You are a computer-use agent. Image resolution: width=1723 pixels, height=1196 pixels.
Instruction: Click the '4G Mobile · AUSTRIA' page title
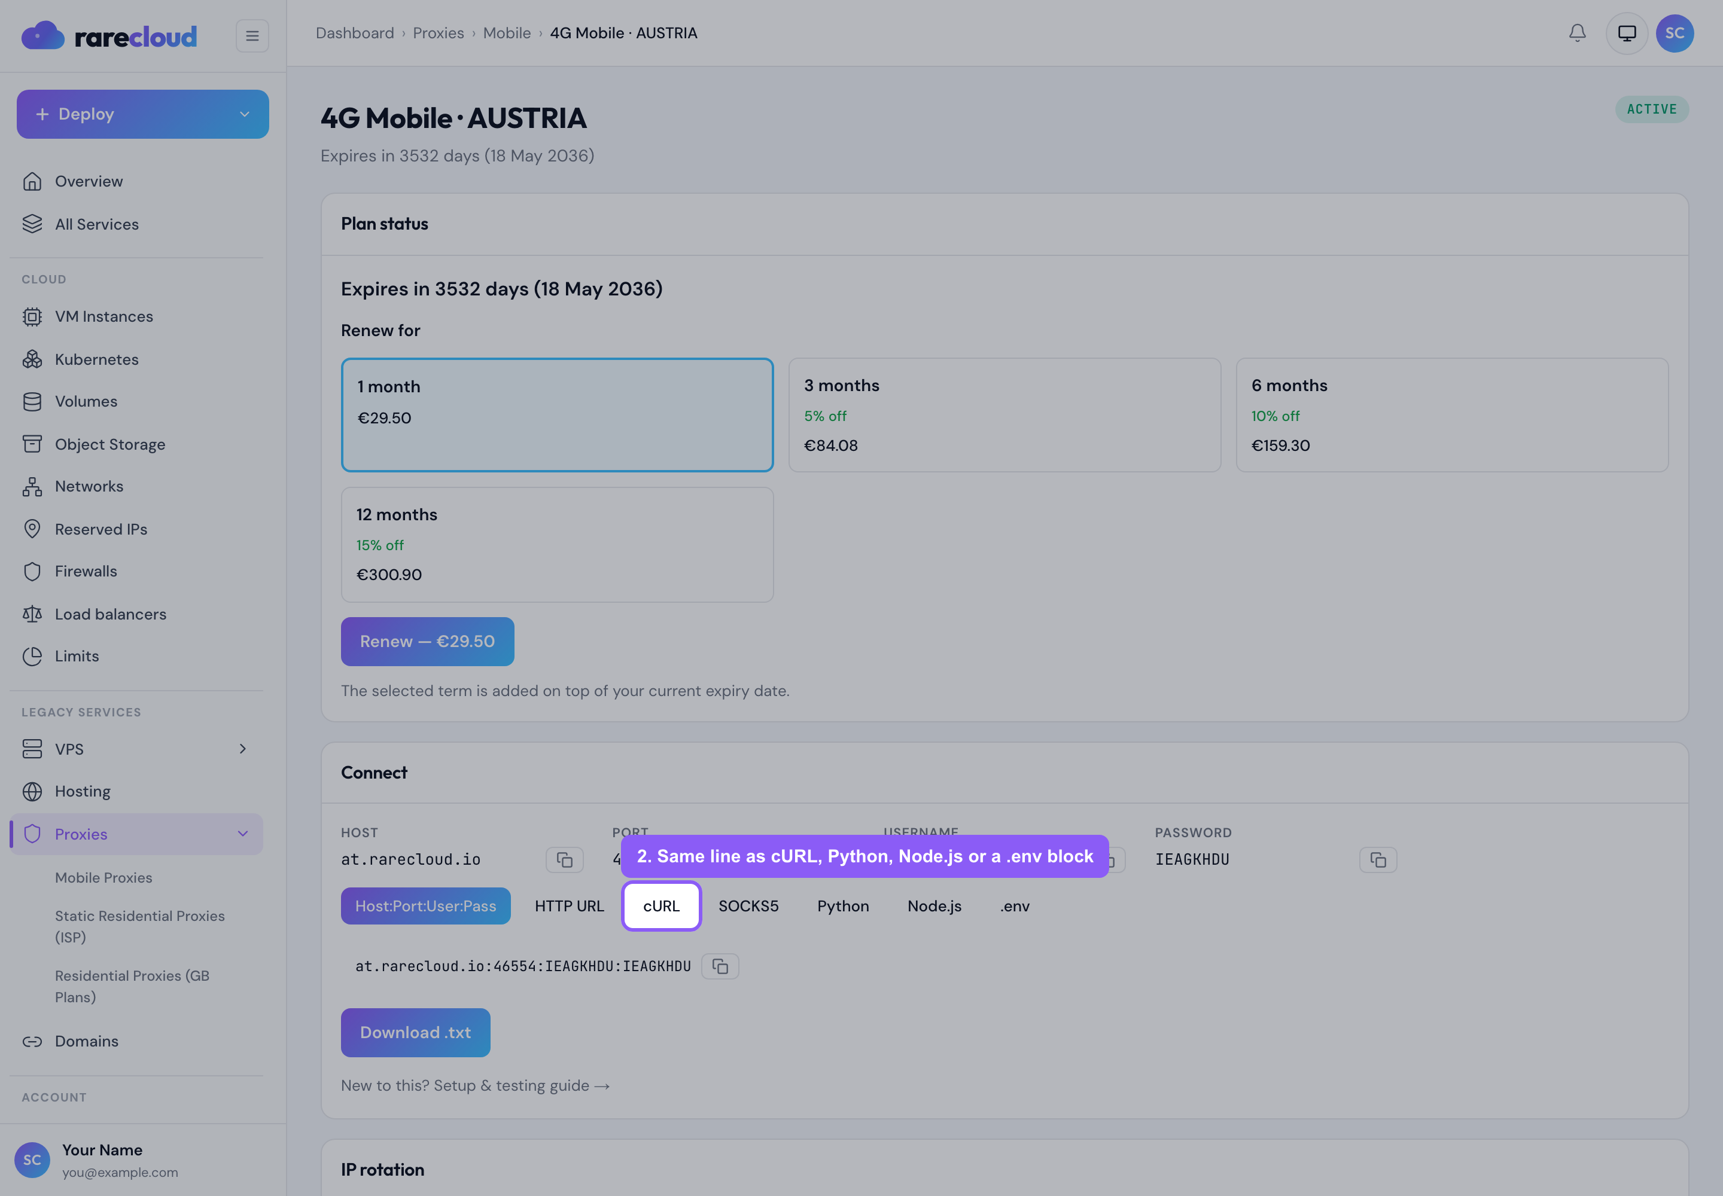pos(453,118)
